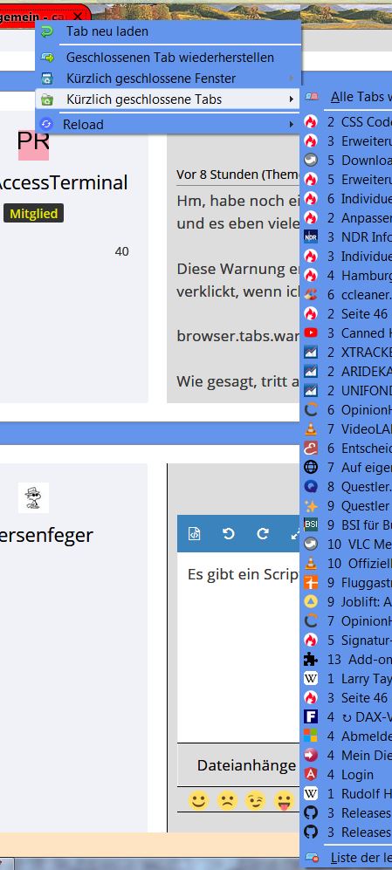392x870 pixels.
Task: Click redo arrow in editor toolbar
Action: 263,534
